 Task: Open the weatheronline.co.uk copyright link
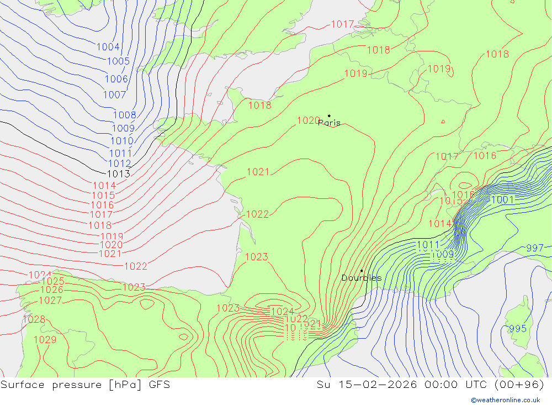click(506, 400)
